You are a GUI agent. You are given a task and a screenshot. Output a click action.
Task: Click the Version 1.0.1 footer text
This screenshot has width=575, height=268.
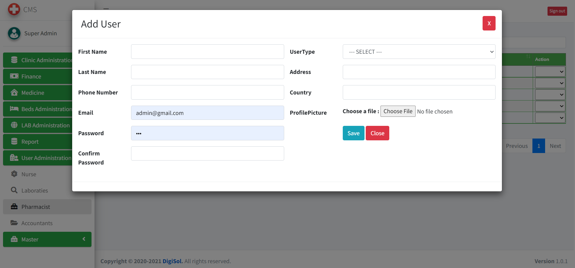[551, 261]
